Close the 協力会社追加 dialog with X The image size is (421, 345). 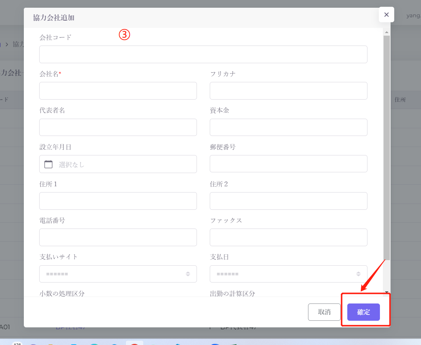click(386, 15)
